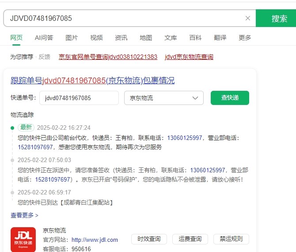Click timeline dot for 2025-02-22 07:50:03
The height and width of the screenshot is (252, 296).
tap(12, 160)
